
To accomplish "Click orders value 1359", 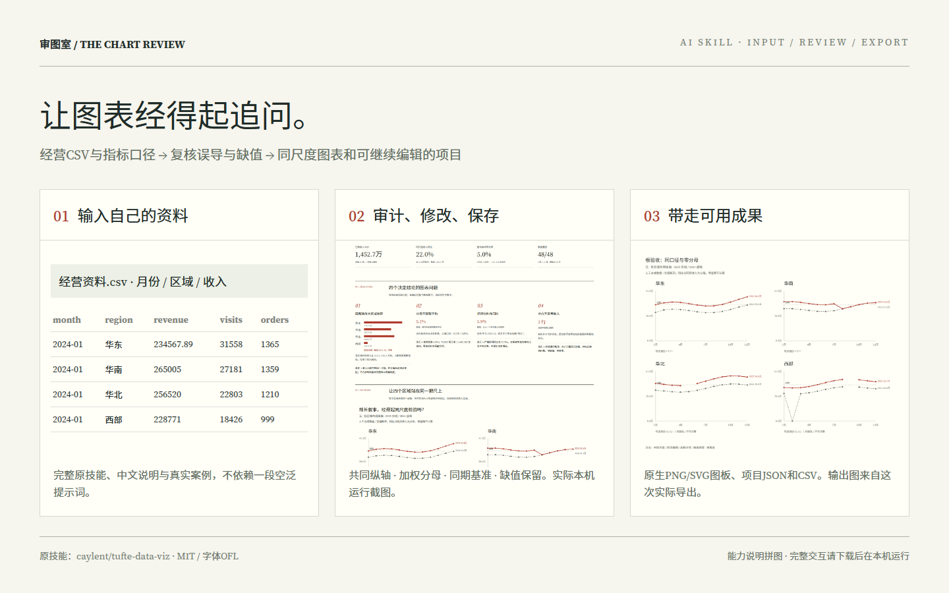I will point(270,370).
